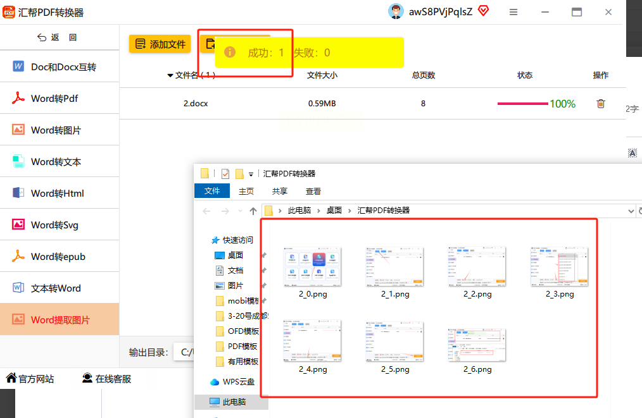Click the 返回 back arrow button
642x418 pixels.
[57, 37]
